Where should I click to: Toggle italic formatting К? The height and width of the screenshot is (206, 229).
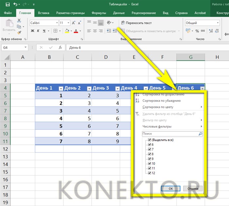pos(38,31)
